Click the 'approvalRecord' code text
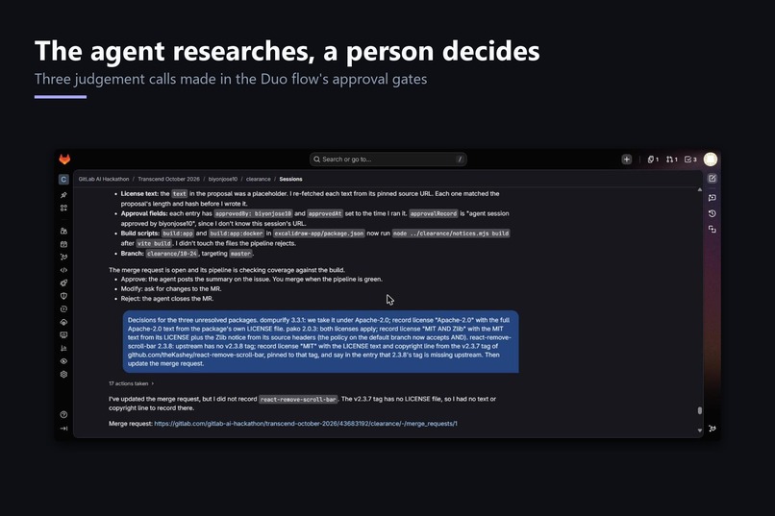Screen dimensions: 775x516 point(434,214)
